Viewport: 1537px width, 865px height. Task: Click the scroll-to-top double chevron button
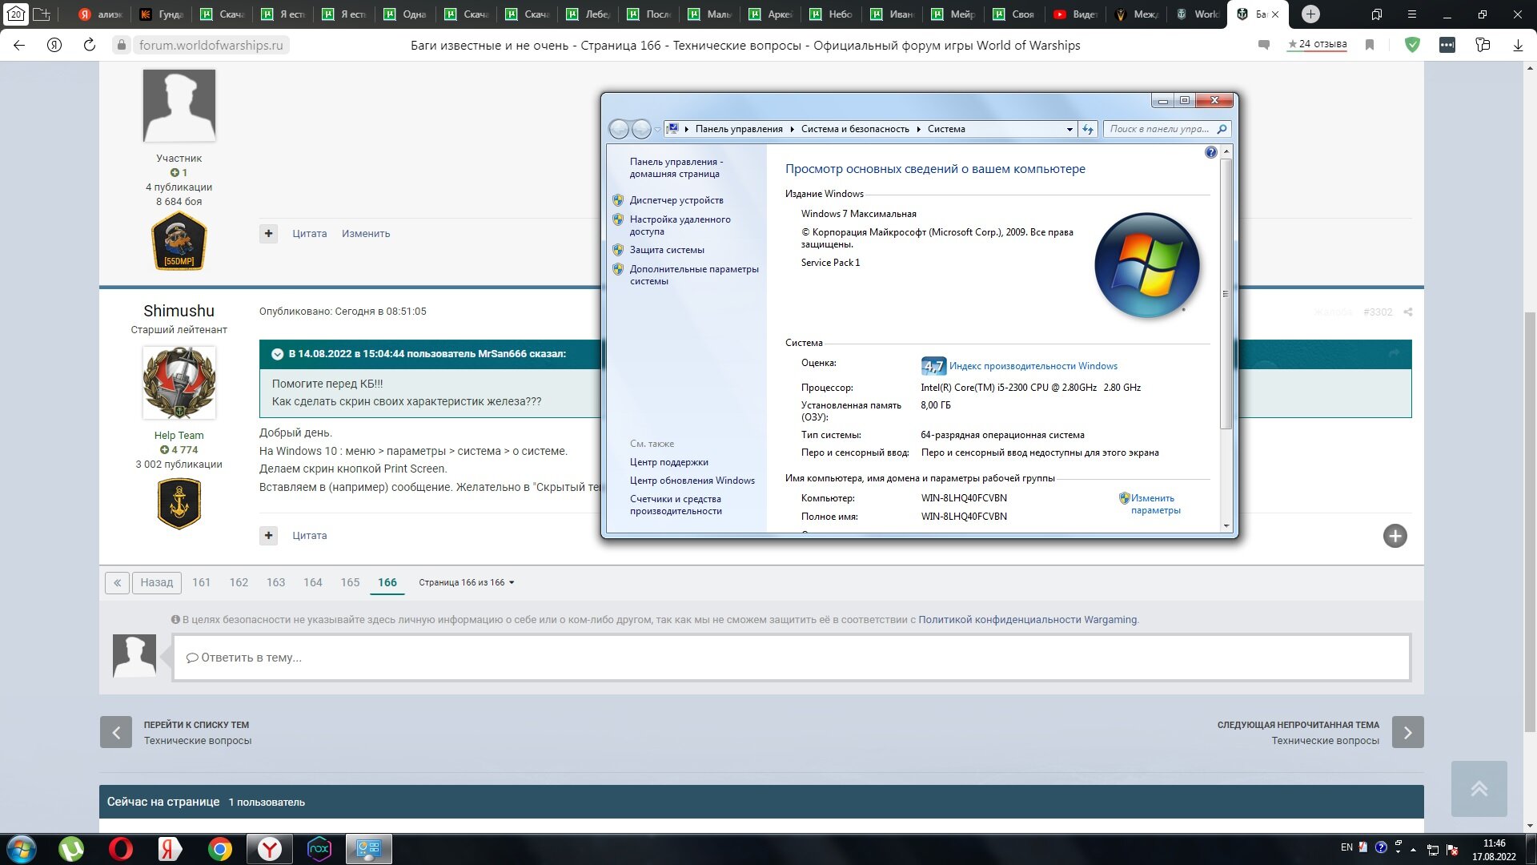(x=1479, y=788)
